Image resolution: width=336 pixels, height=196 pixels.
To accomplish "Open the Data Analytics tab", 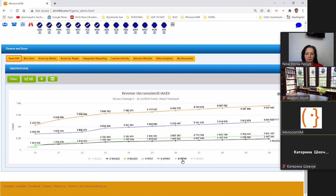I will 164,59.
